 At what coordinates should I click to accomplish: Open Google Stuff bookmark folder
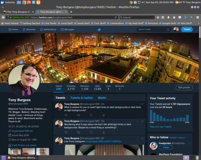coord(167,23)
